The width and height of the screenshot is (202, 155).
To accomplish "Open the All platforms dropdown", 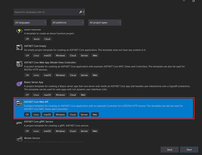I will tap(68, 22).
